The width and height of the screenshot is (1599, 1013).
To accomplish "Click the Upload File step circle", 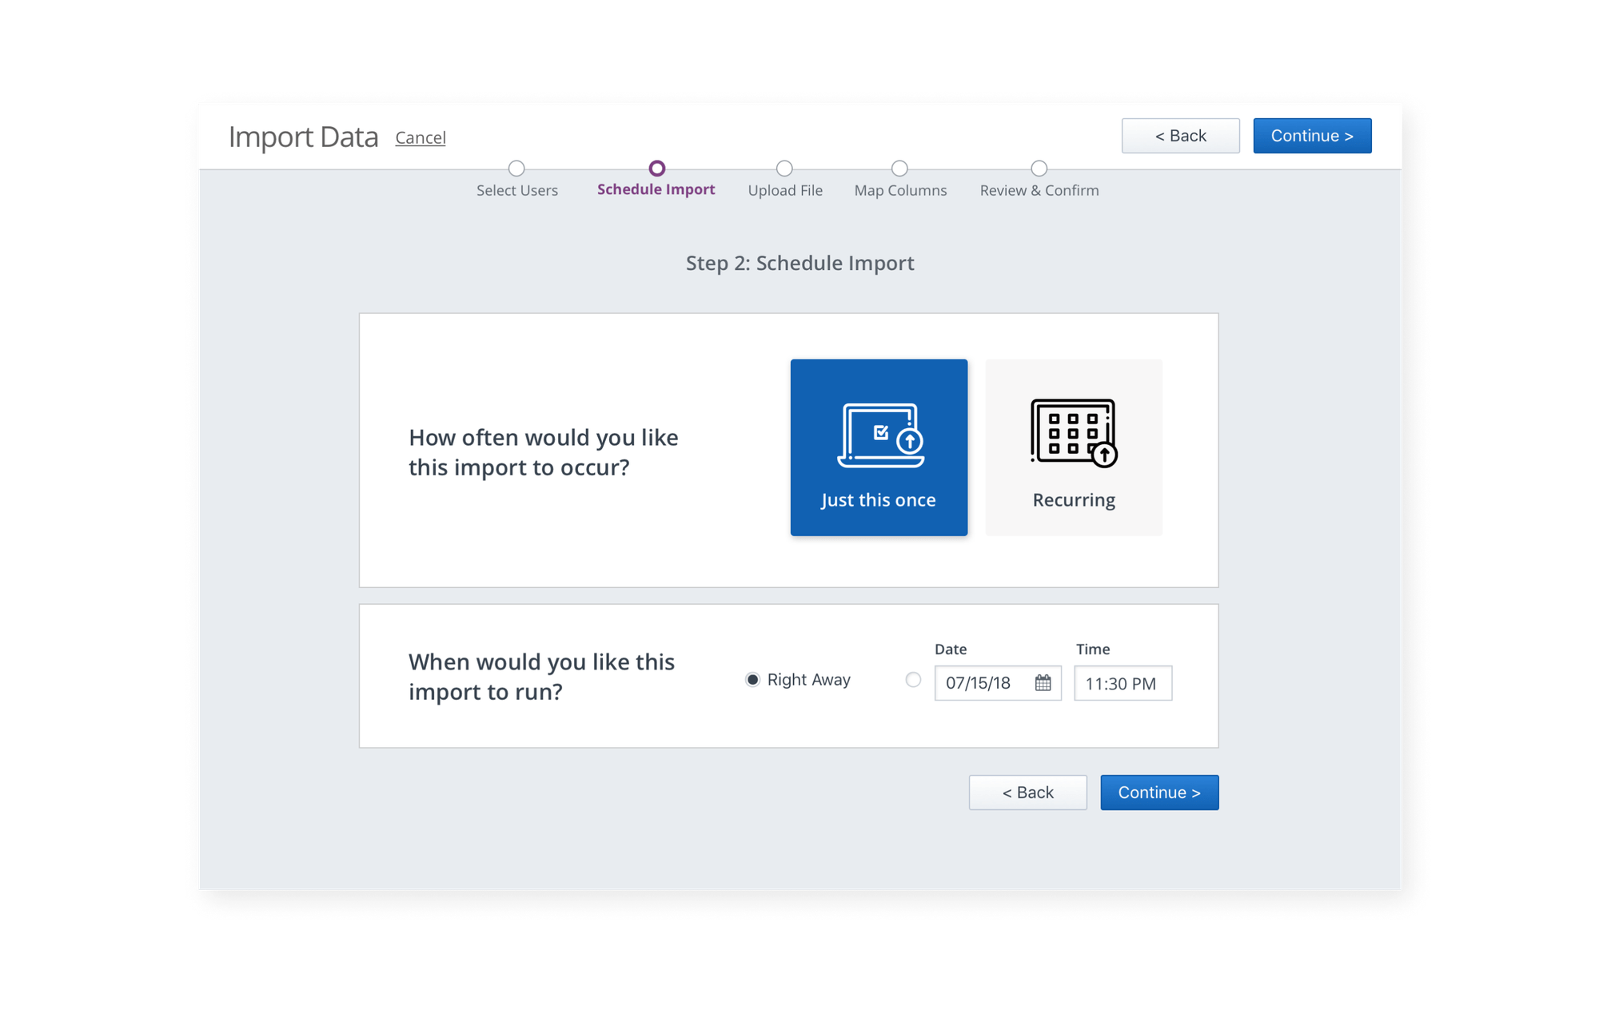I will tap(784, 169).
